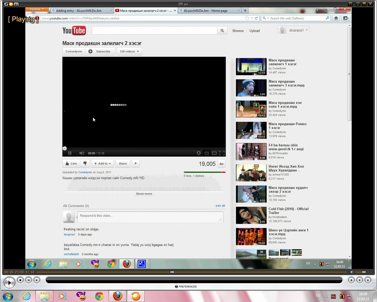The height and width of the screenshot is (302, 377).
Task: Open the F4 ba hersuu ohin video thumbnail
Action: (251, 152)
